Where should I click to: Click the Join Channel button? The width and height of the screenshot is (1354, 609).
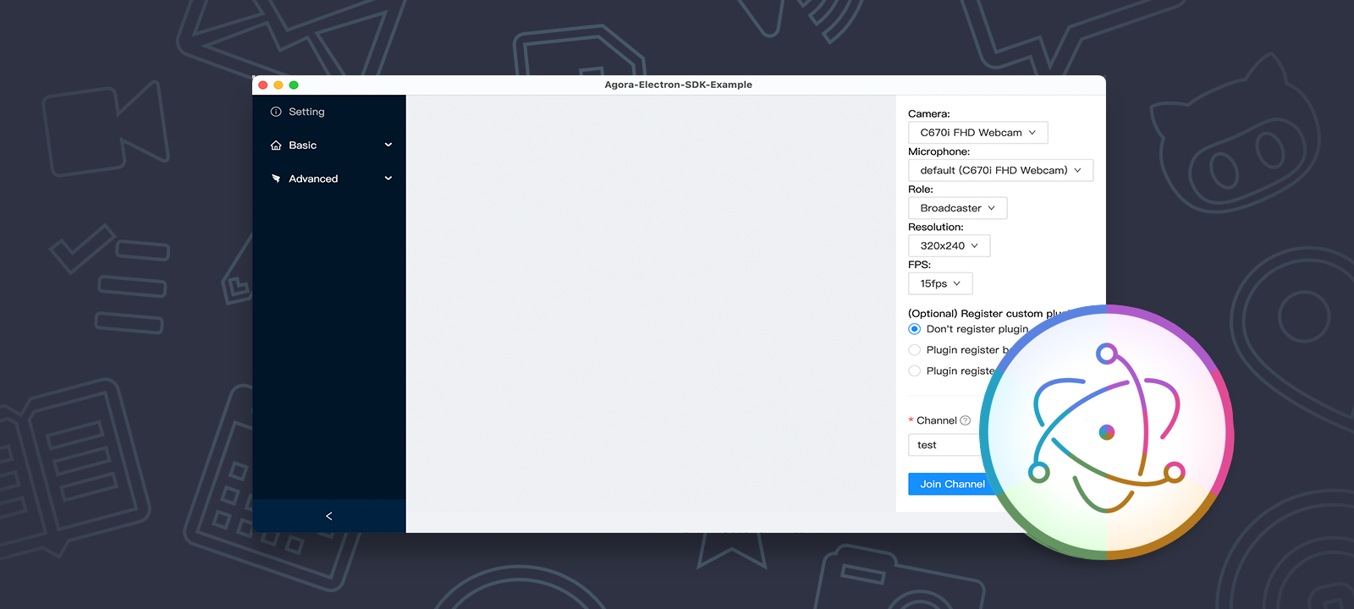[x=951, y=484]
